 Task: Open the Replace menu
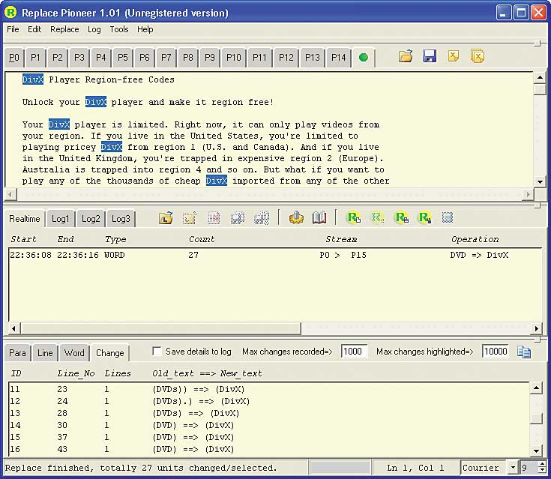(64, 29)
